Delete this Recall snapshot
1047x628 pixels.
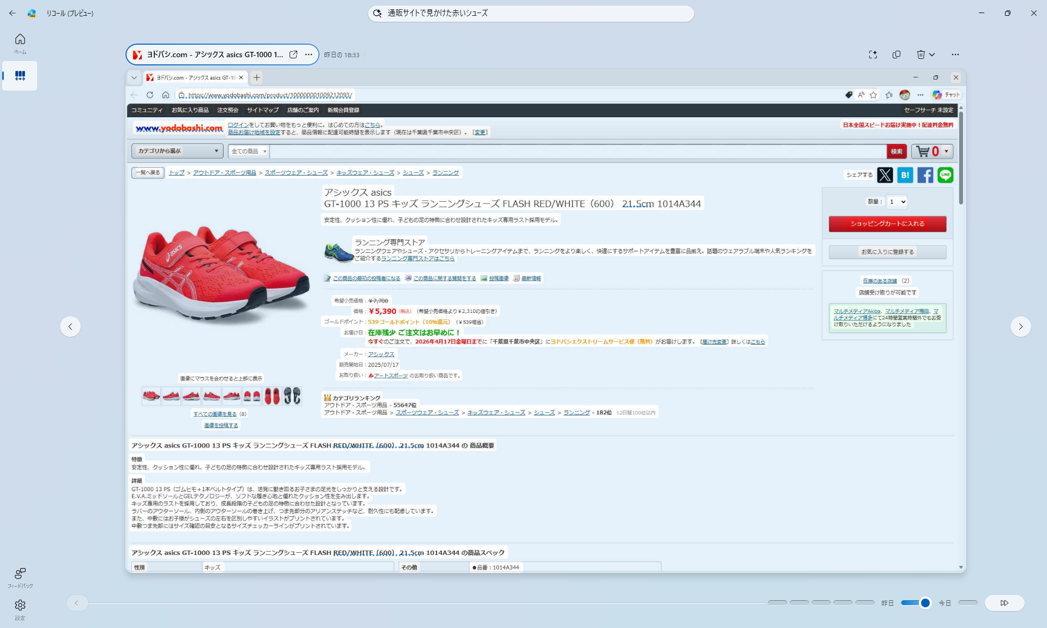point(921,55)
